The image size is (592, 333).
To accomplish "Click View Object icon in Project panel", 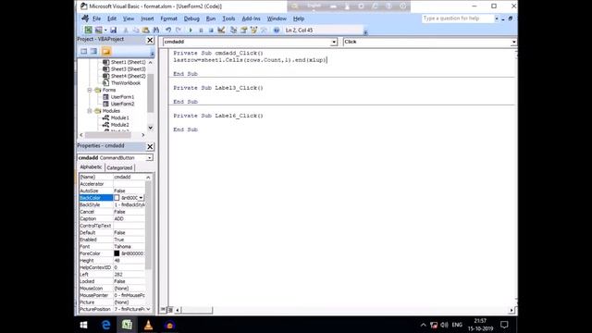I will 93,52.
